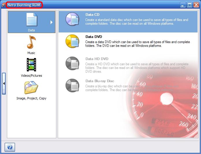Click the Data CD description text

pyautogui.click(x=137, y=22)
